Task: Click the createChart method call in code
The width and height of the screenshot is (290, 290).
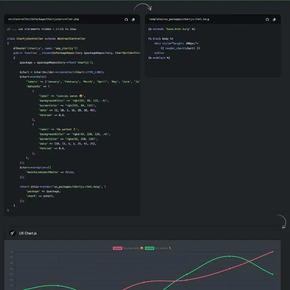Action: pyautogui.click(x=69, y=72)
